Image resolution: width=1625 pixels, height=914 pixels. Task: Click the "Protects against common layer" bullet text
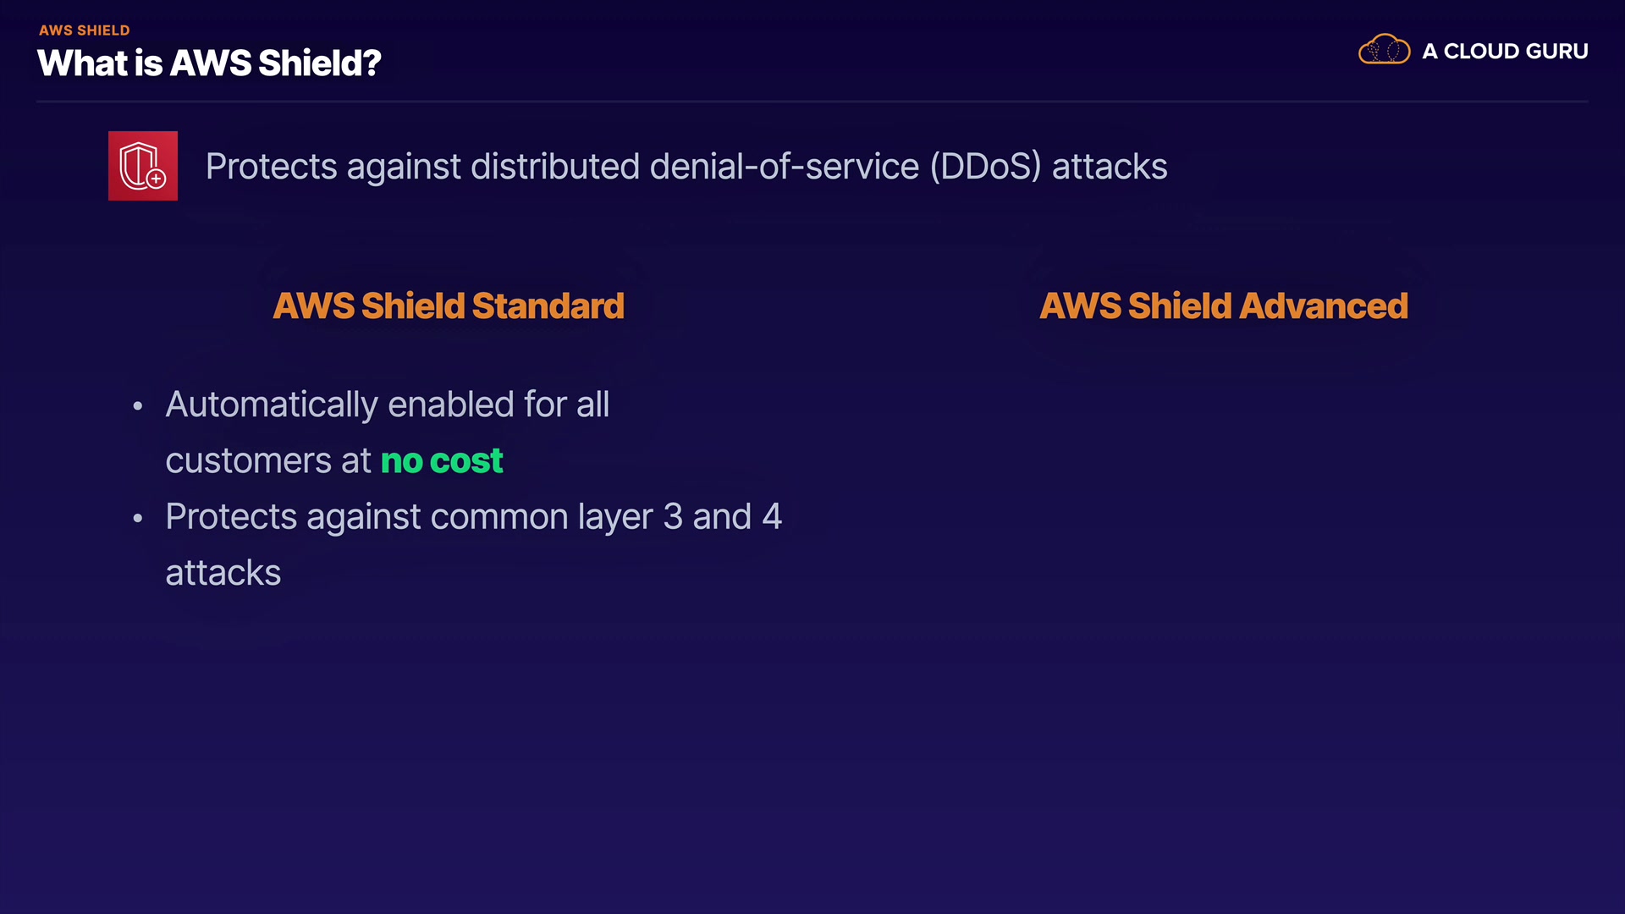coord(408,517)
